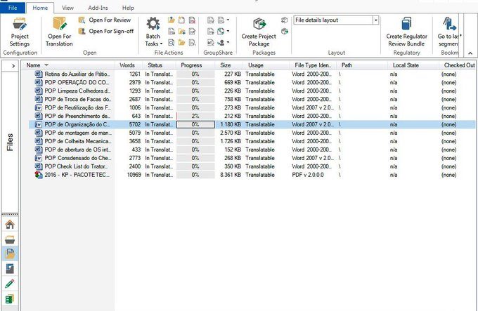Go to the Home view in sidebar

coord(10,225)
